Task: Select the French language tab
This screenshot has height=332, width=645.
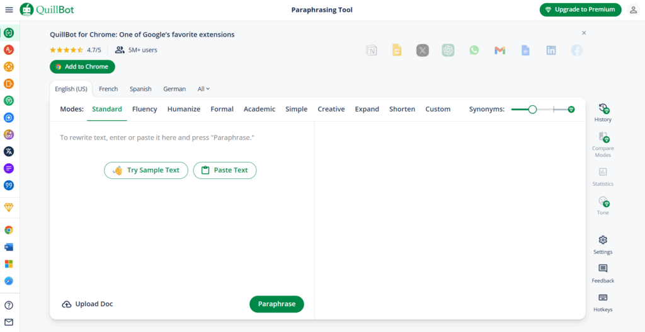Action: [108, 89]
